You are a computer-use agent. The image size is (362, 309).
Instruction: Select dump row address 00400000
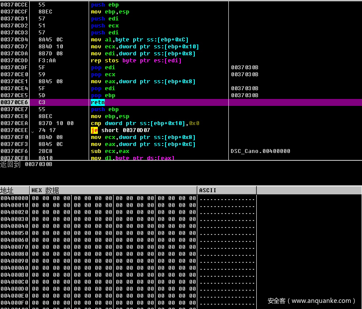pyautogui.click(x=14, y=198)
